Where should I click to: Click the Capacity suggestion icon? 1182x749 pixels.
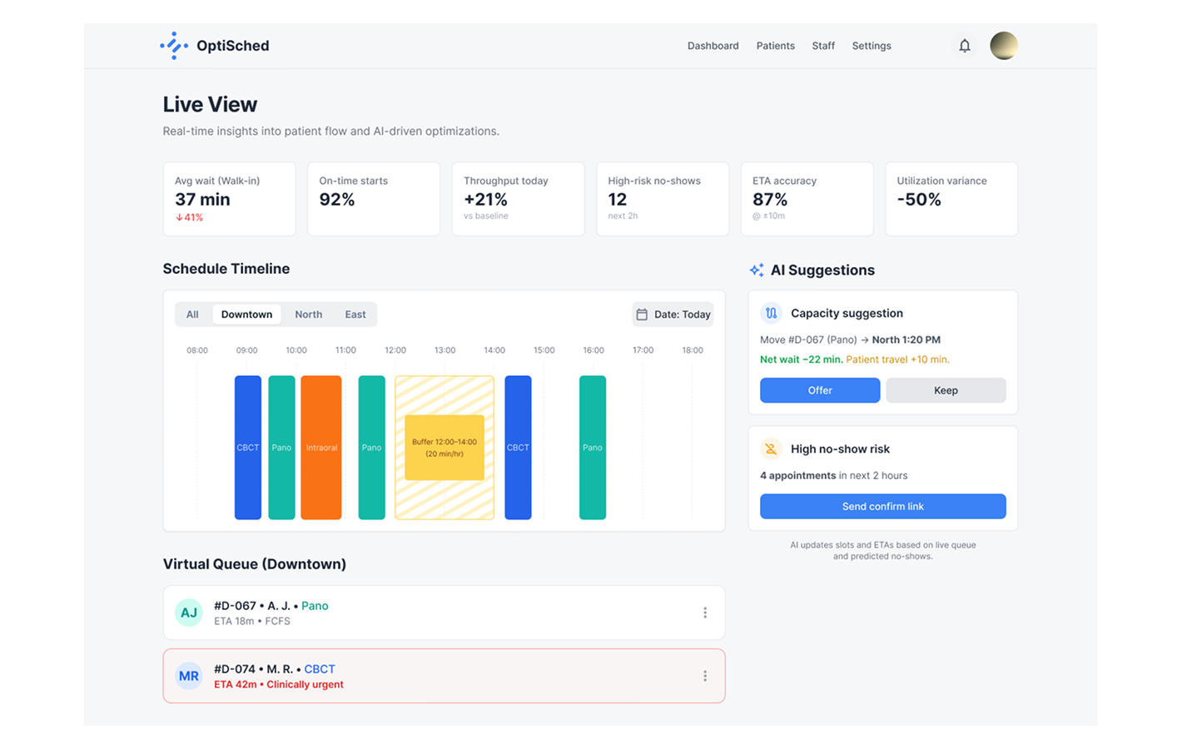coord(771,314)
